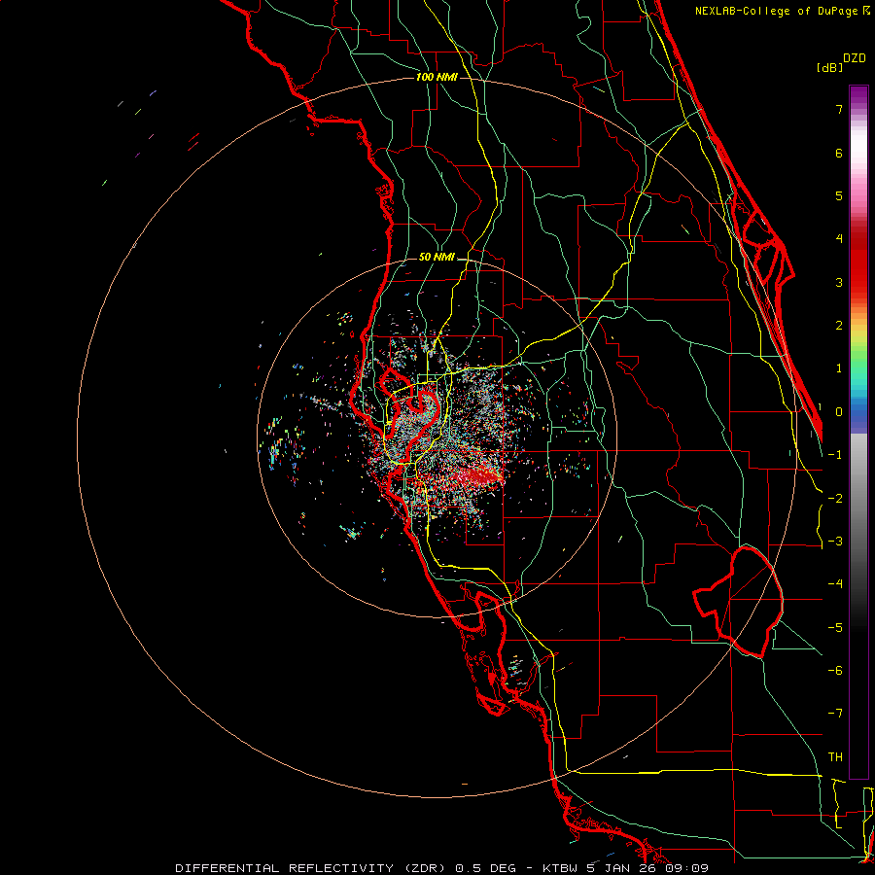
Task: Click the '-7' value on the color scale
Action: 835,714
